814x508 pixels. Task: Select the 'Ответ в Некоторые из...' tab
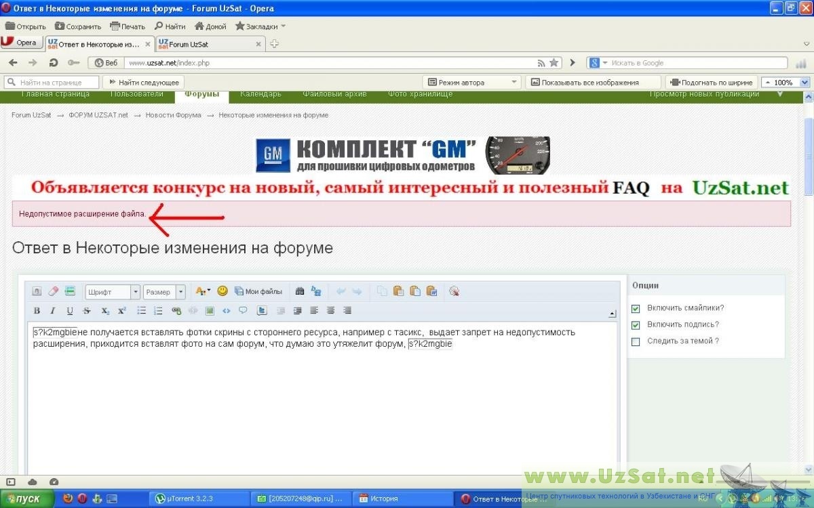point(99,44)
